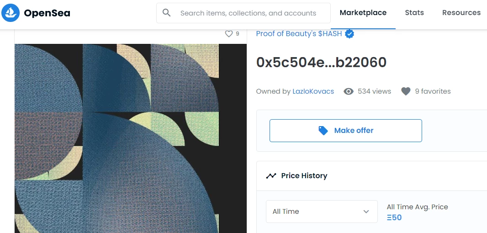This screenshot has height=233, width=487.
Task: Click the Price History chart line icon
Action: click(271, 176)
